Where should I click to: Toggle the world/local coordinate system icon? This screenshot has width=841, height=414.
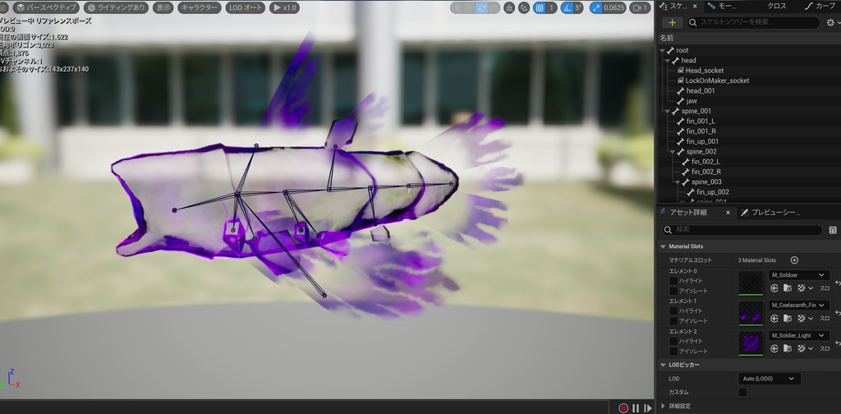pos(509,8)
